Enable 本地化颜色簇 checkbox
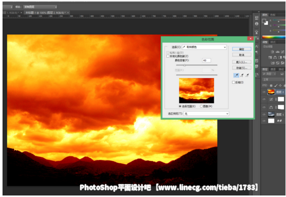 click(168, 56)
